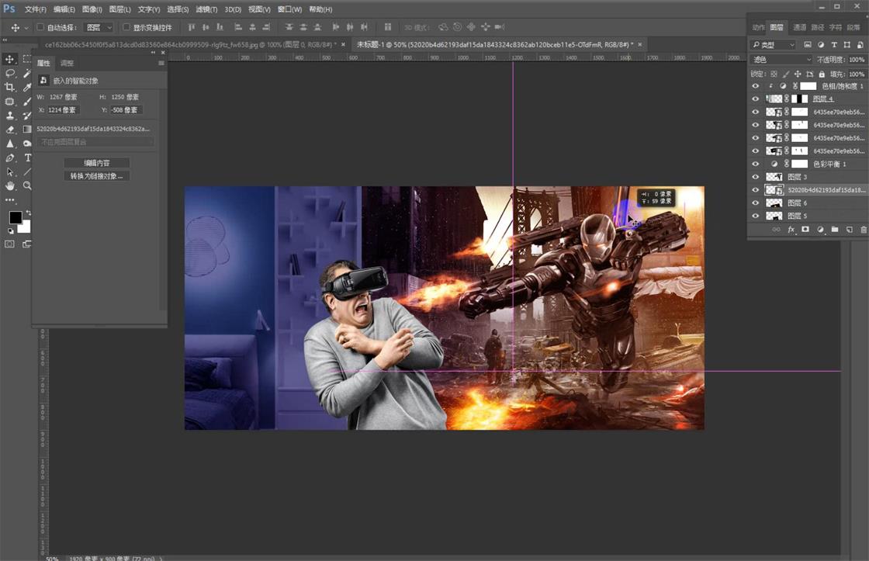This screenshot has width=869, height=561.
Task: Delete layer using the trash icon
Action: 863,228
